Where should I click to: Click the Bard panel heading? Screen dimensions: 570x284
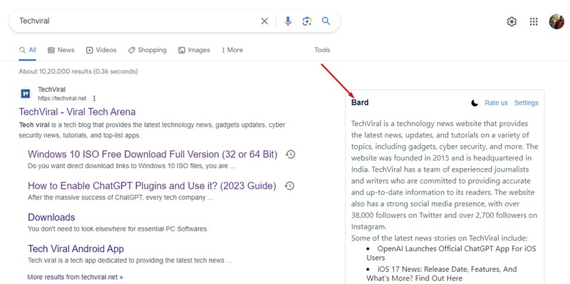[360, 102]
